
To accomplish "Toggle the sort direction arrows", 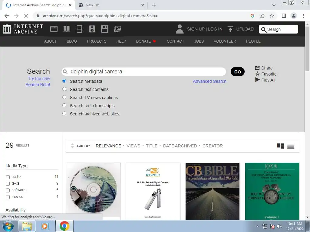I will [72, 146].
